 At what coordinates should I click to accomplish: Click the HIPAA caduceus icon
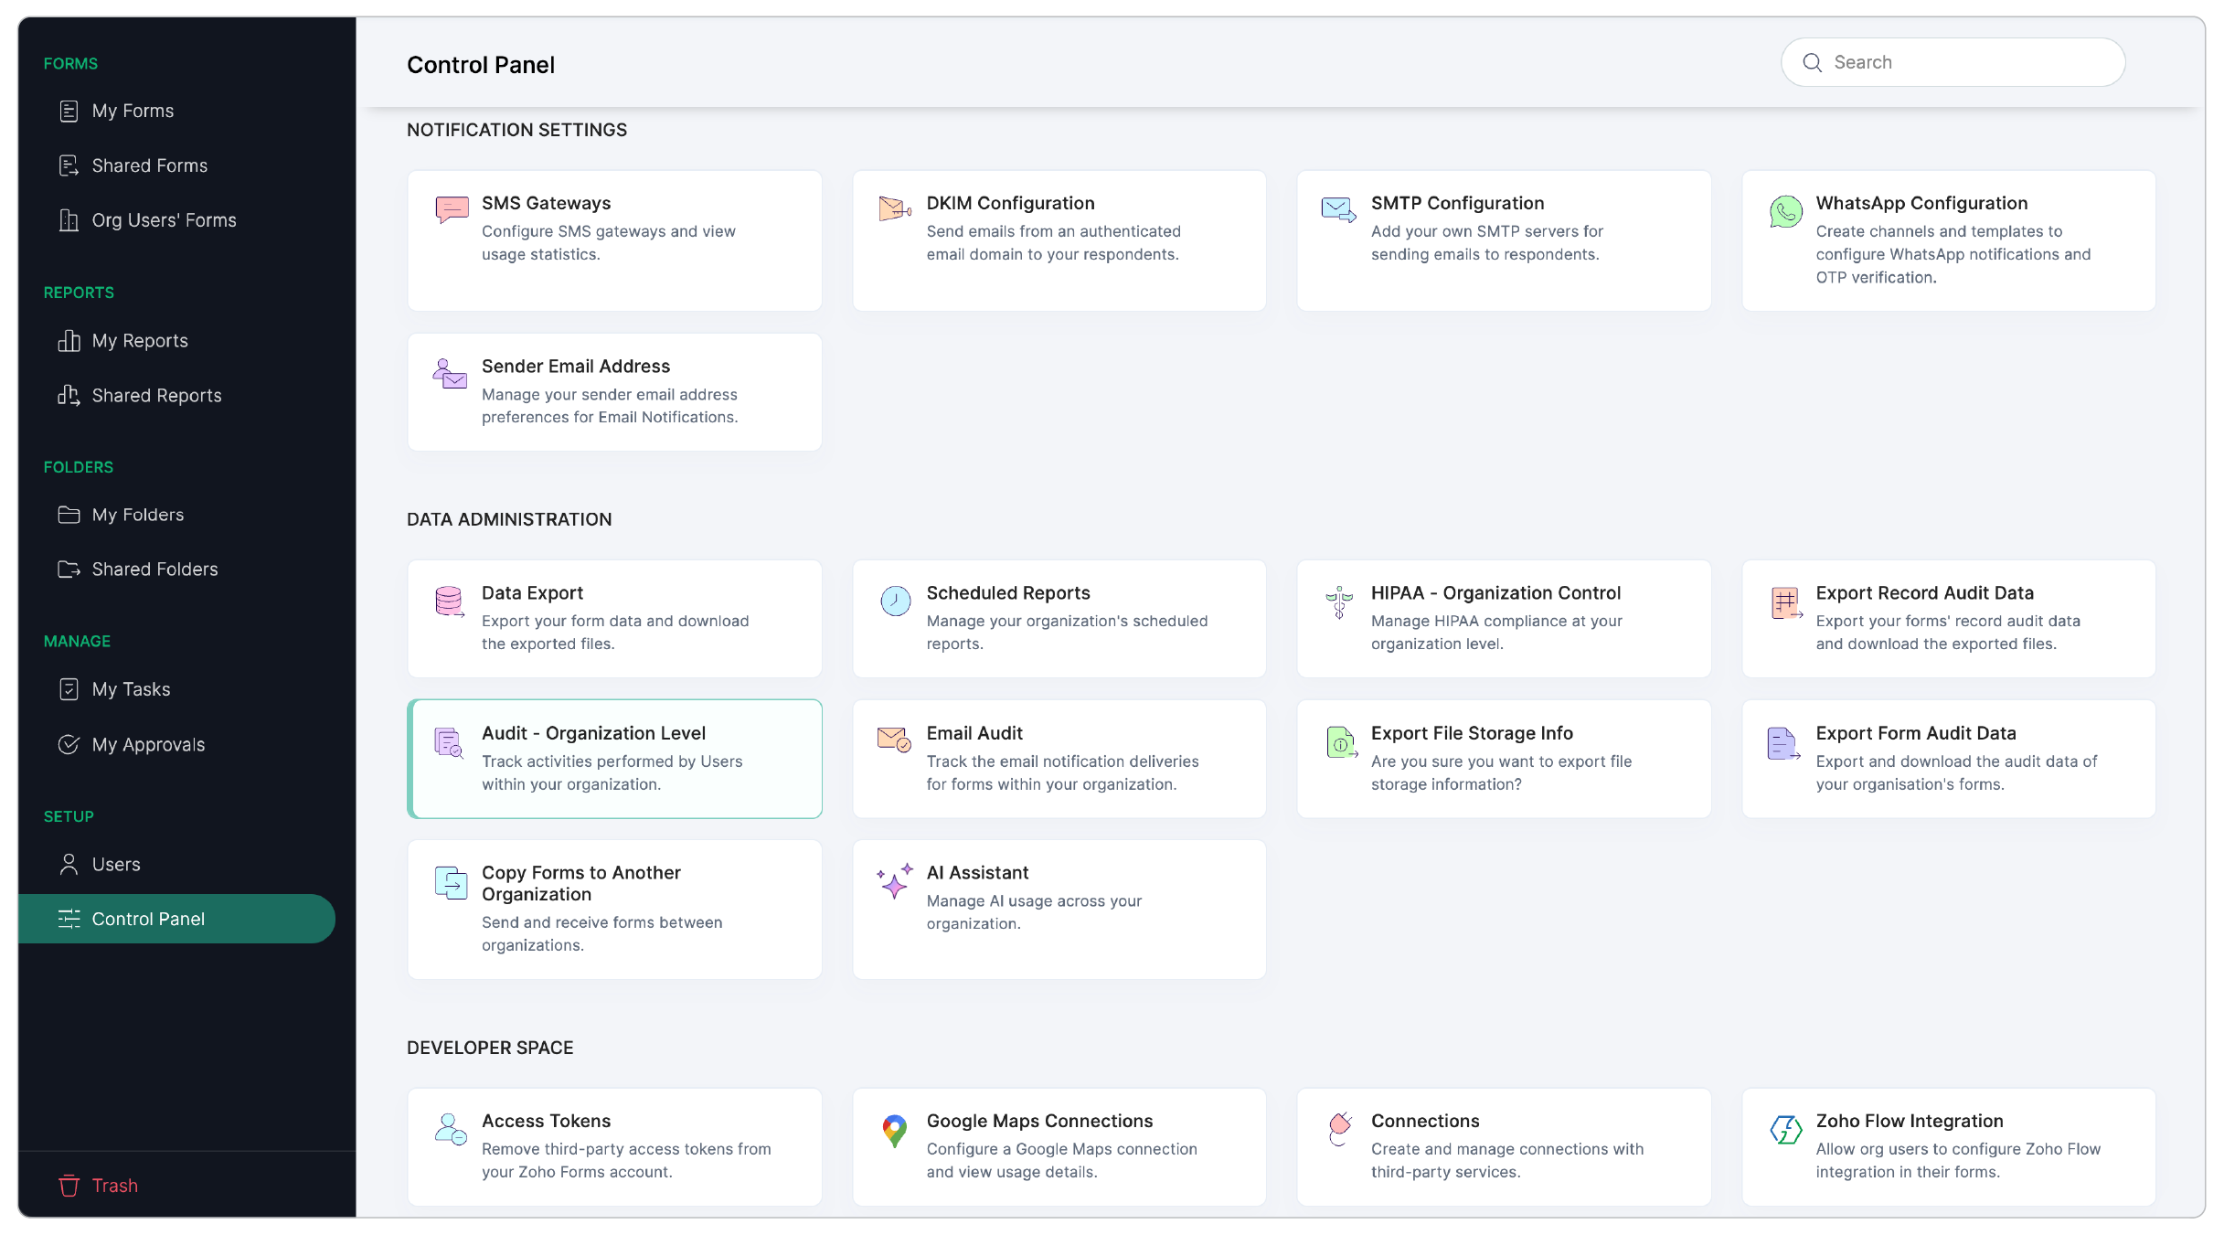[x=1338, y=601]
